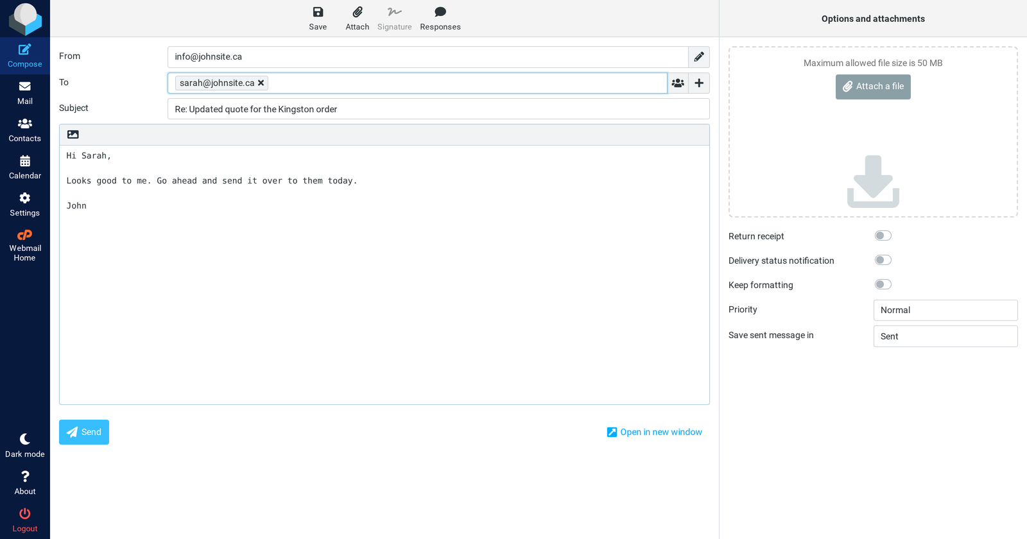The height and width of the screenshot is (539, 1027).
Task: Open the About dialog
Action: pos(25,483)
